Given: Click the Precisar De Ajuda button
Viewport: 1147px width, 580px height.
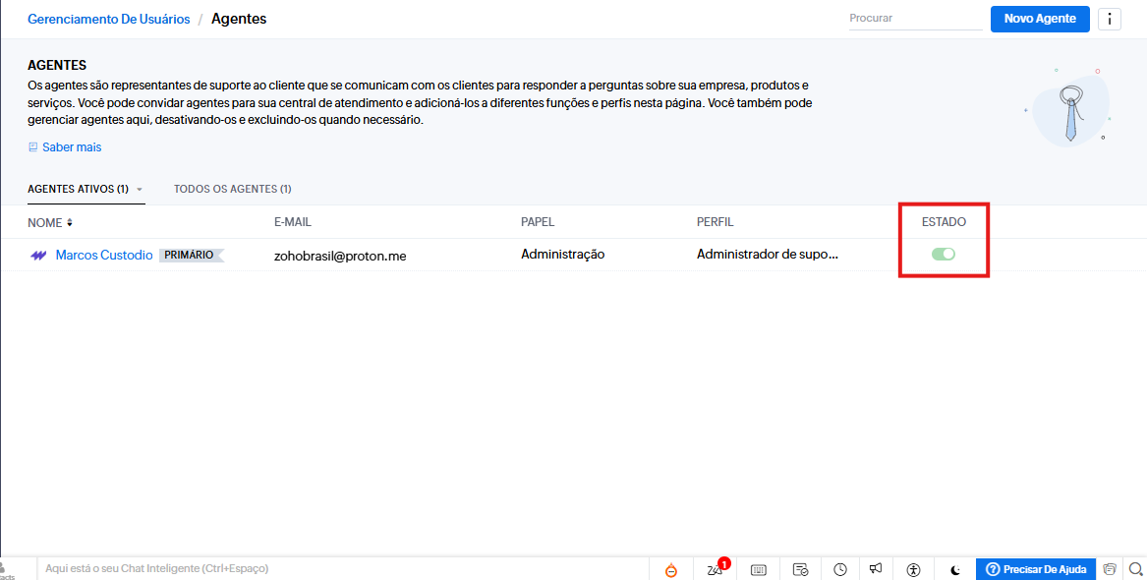Looking at the screenshot, I should [x=1037, y=569].
